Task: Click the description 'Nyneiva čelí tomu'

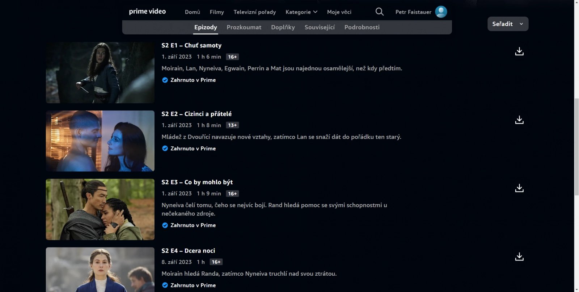Action: coord(274,209)
